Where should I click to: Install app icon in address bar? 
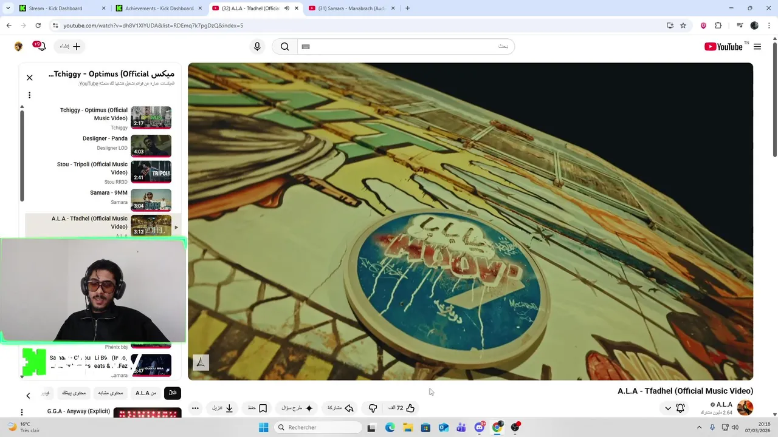point(670,25)
